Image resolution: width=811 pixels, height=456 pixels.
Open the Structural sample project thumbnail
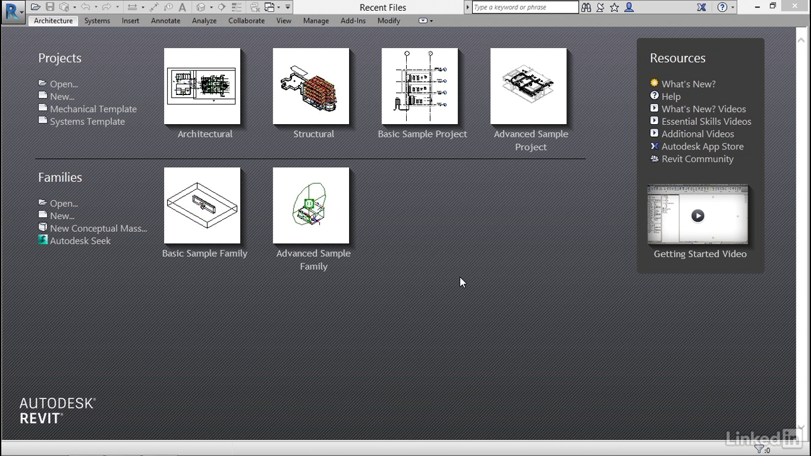[x=311, y=86]
